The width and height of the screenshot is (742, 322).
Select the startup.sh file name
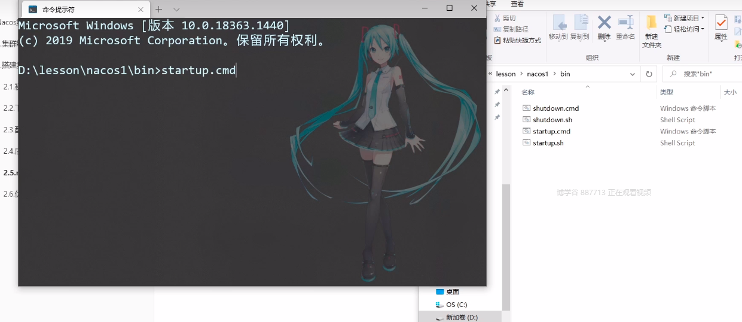click(x=548, y=143)
